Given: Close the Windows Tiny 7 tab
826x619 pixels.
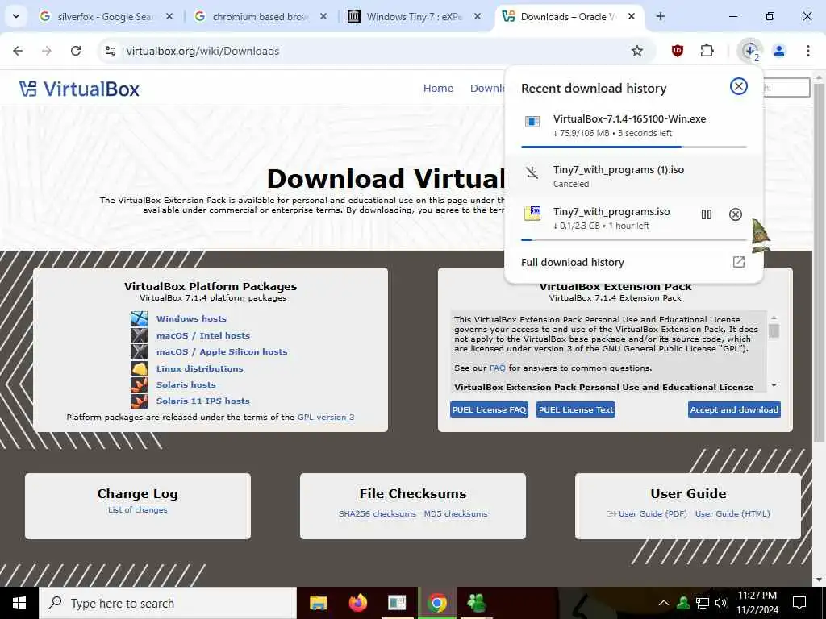Looking at the screenshot, I should point(478,17).
